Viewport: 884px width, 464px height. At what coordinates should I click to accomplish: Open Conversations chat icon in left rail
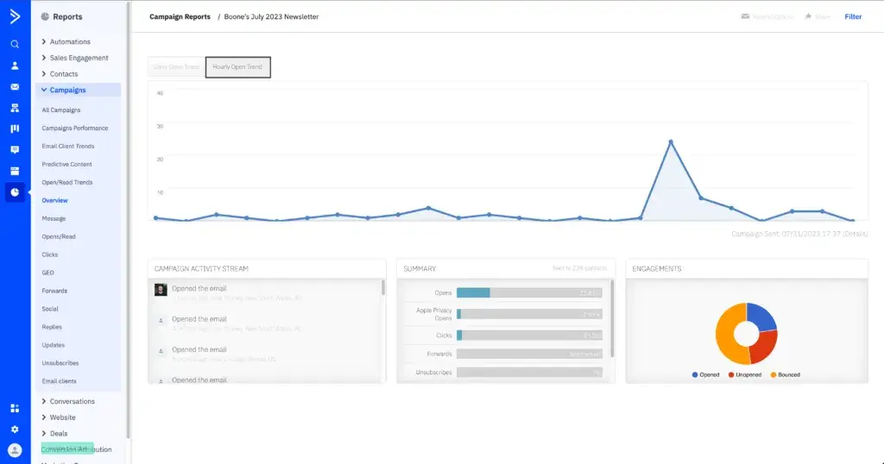point(15,150)
